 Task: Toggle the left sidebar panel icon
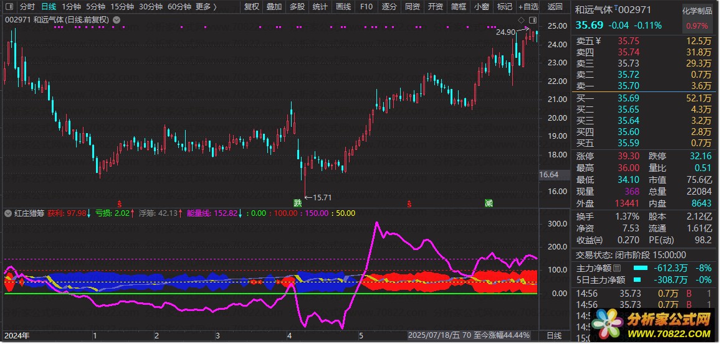pos(9,7)
